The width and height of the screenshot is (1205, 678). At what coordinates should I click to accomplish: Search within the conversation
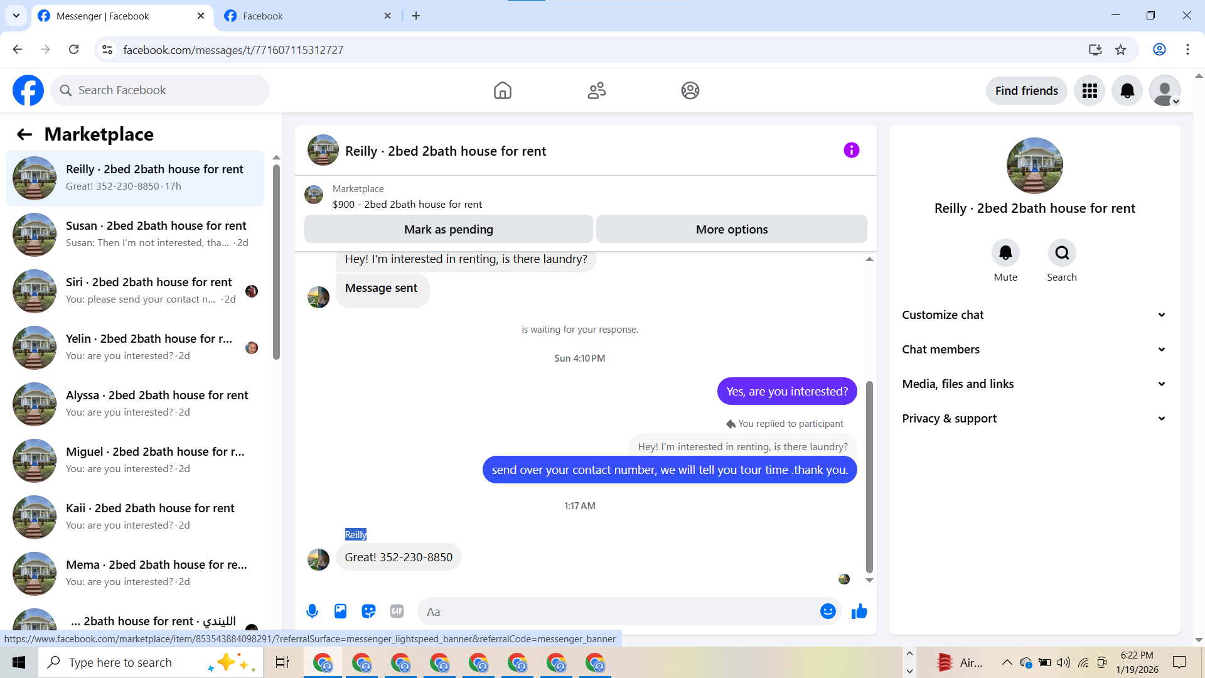click(x=1062, y=253)
